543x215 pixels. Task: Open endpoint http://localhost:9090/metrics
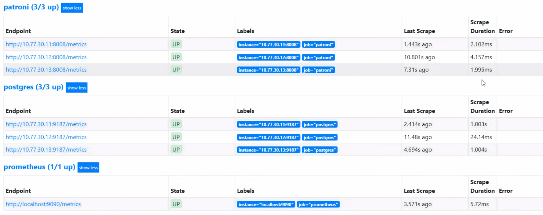43,204
